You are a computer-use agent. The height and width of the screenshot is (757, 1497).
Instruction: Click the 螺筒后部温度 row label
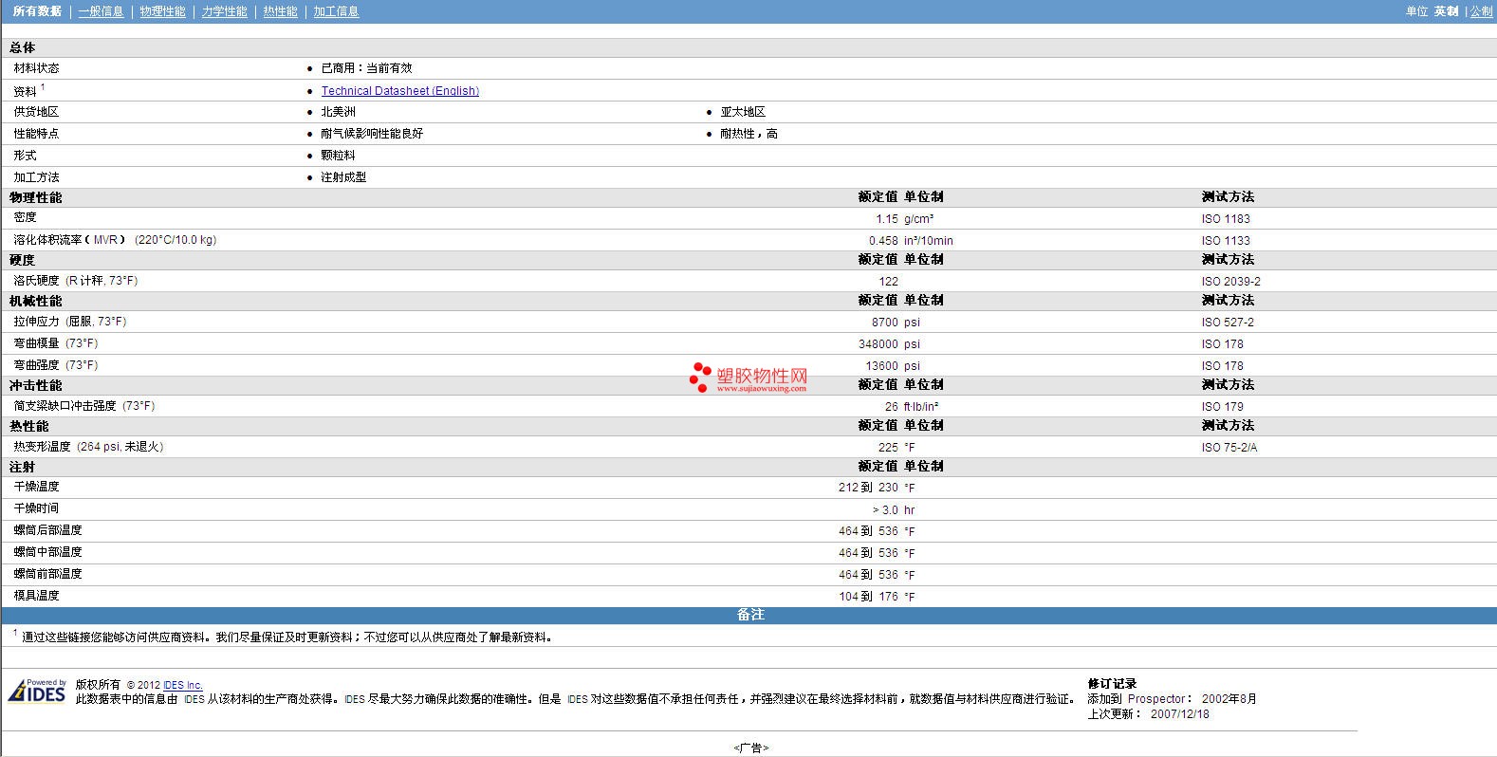47,530
